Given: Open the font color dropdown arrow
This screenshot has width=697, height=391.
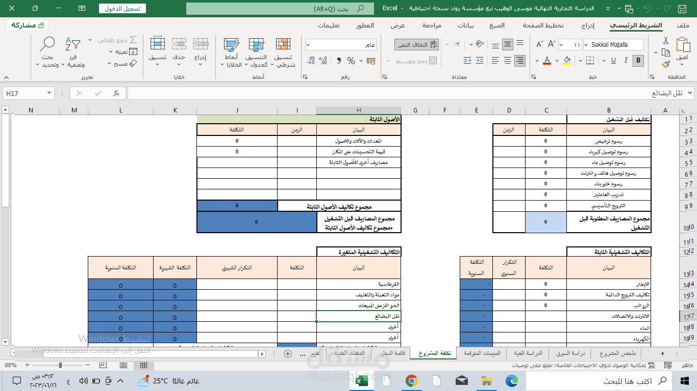Looking at the screenshot, I should coord(537,61).
